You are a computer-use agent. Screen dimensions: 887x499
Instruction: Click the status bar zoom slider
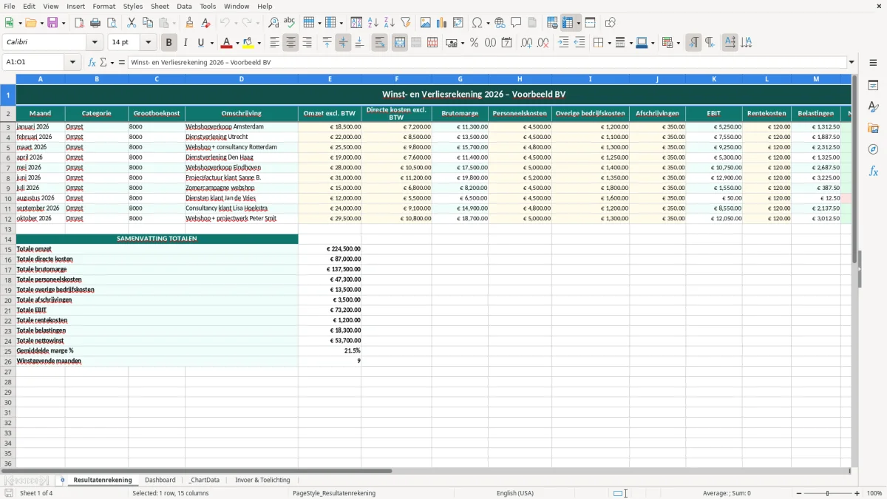[x=828, y=493]
